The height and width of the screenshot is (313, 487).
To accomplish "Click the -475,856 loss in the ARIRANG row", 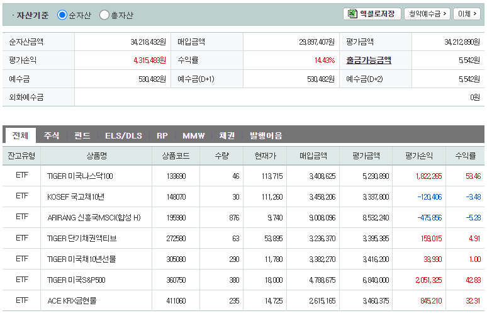I will 430,218.
